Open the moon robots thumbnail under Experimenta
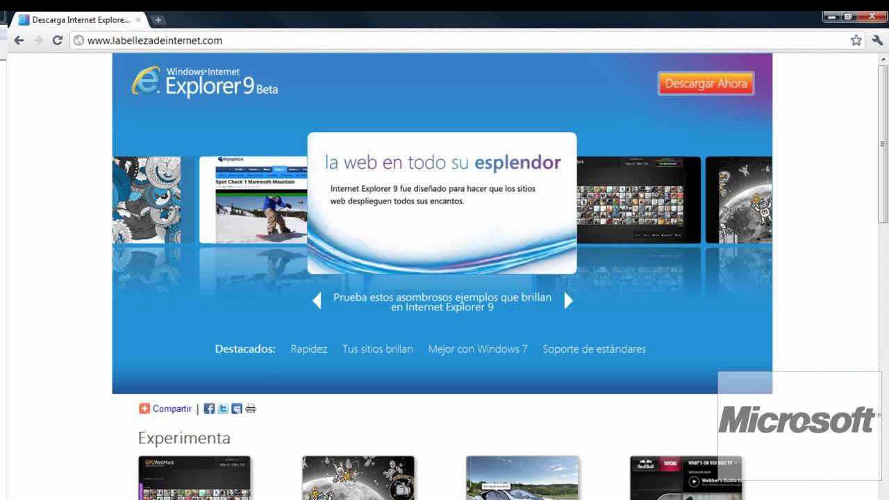This screenshot has width=889, height=500. coord(358,478)
